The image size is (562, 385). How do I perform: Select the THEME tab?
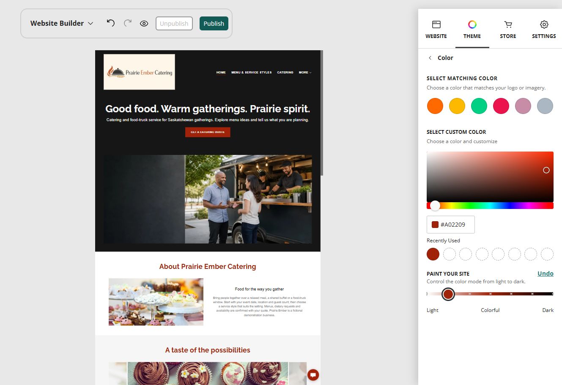(x=472, y=30)
